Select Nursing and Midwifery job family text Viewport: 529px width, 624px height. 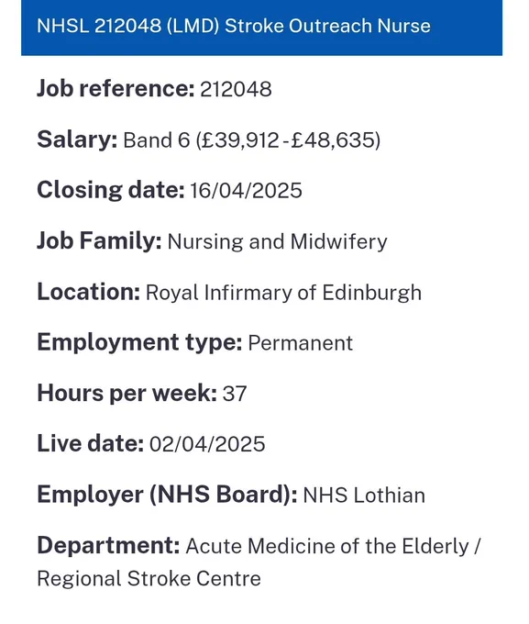pyautogui.click(x=277, y=242)
